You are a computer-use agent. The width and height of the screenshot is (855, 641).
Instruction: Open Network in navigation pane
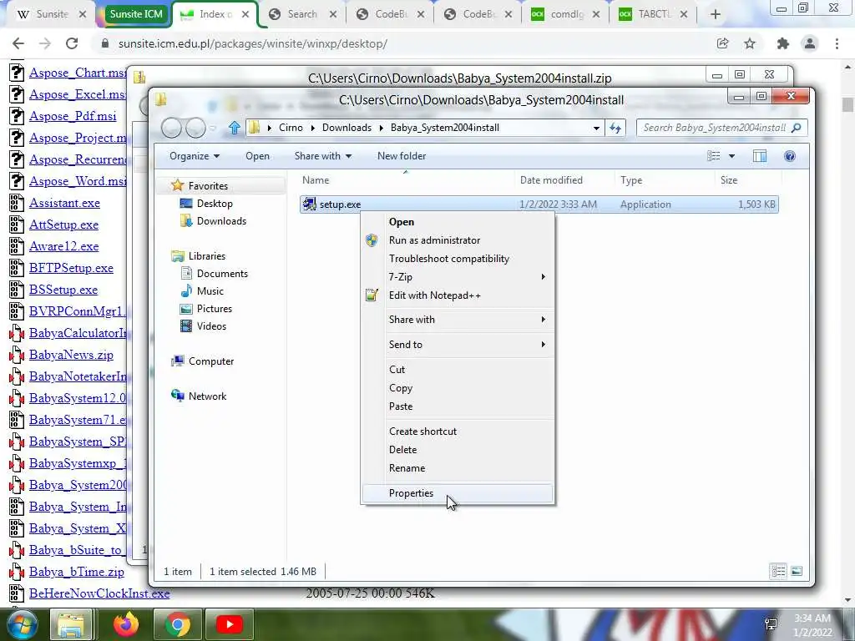pyautogui.click(x=207, y=396)
